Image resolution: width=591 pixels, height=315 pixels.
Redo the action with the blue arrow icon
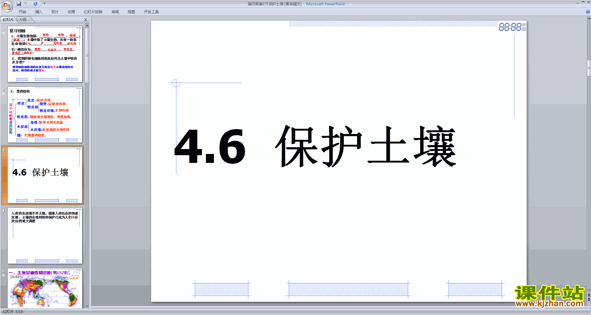[35, 4]
